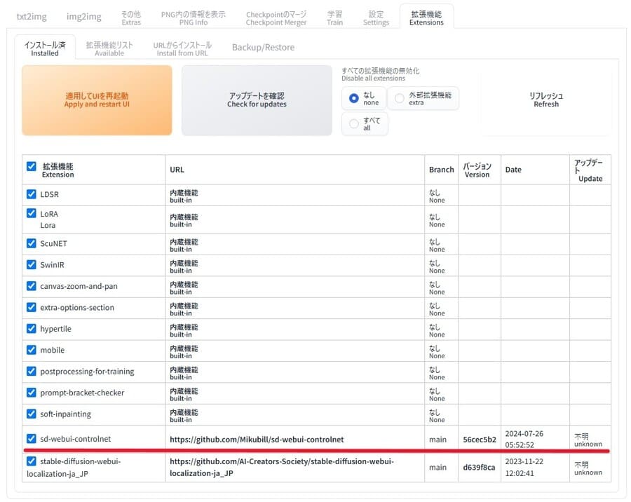Screen dimensions: 631x502
Task: Switch to the Installed sub-tab
Action: [x=45, y=48]
